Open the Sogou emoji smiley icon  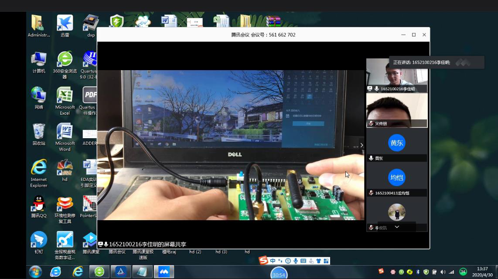pyautogui.click(x=288, y=261)
